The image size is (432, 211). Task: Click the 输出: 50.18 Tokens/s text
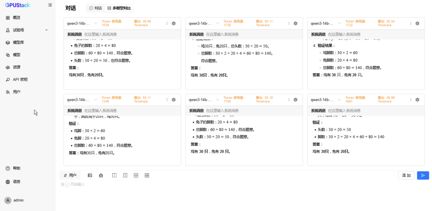[264, 99]
